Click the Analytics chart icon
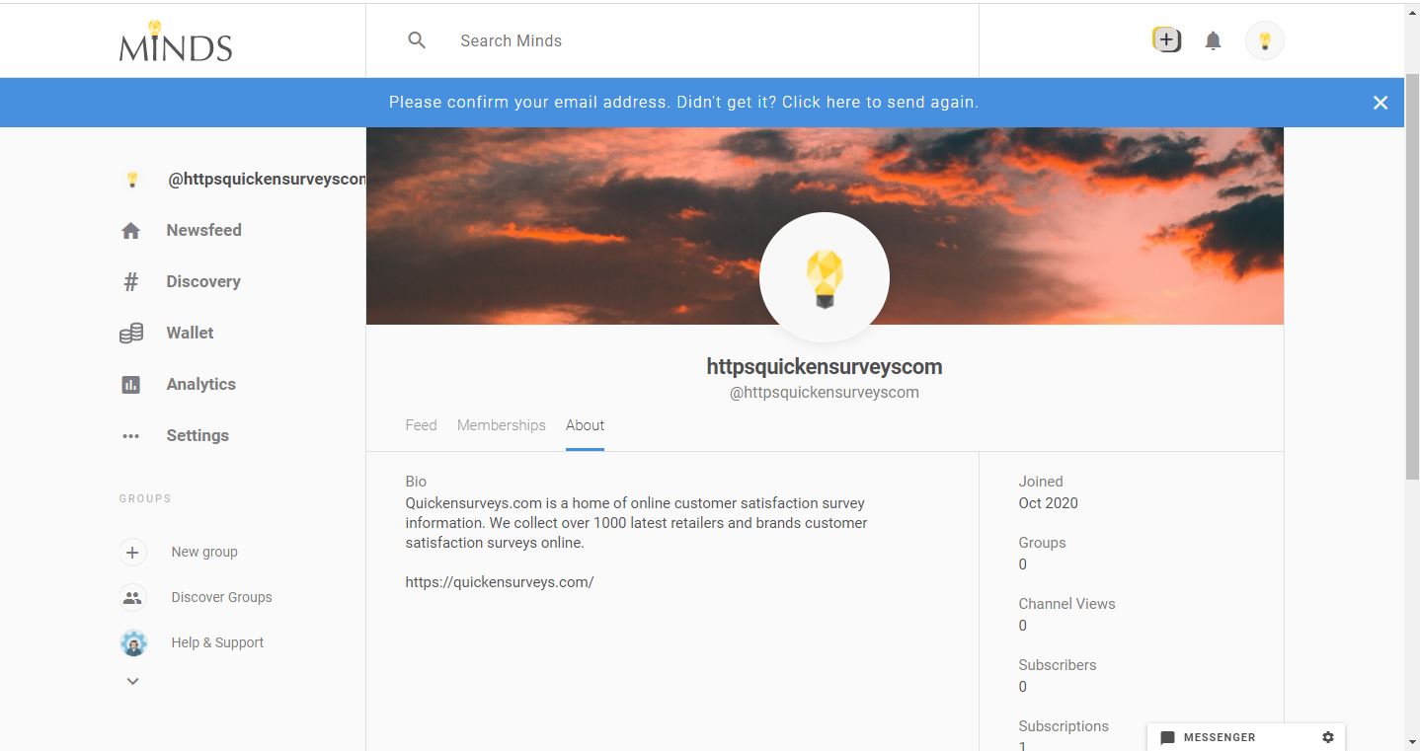1420x751 pixels. 130,385
